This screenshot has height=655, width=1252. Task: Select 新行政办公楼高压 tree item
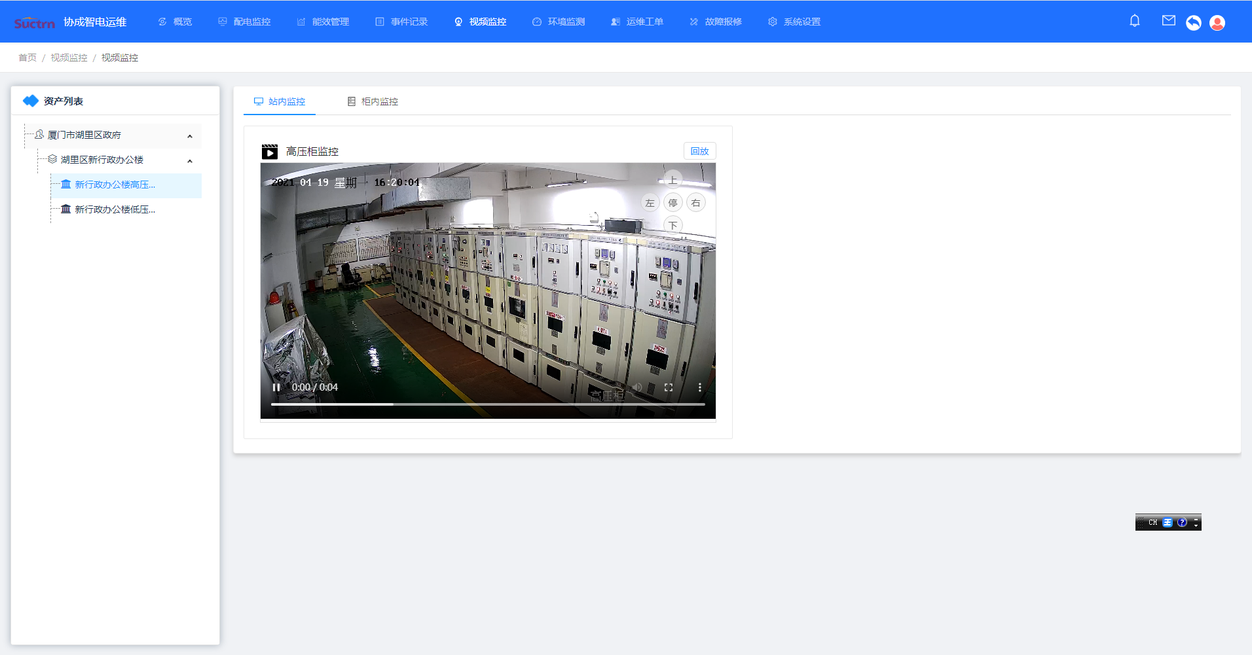115,185
